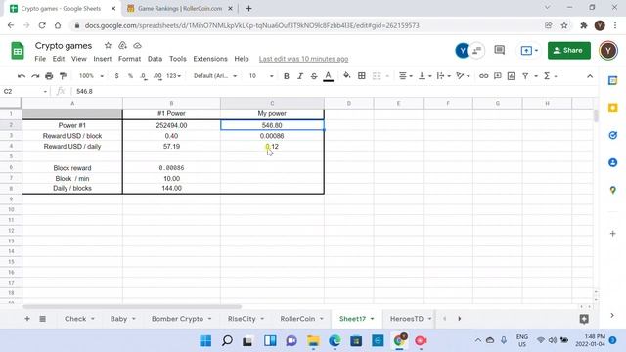Open text rotation options
This screenshot has height=352, width=626.
(463, 76)
